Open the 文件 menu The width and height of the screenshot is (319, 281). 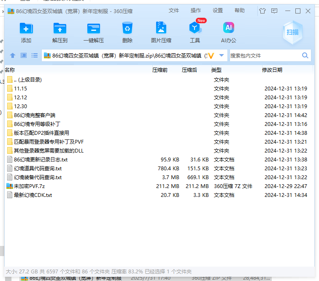(174, 11)
